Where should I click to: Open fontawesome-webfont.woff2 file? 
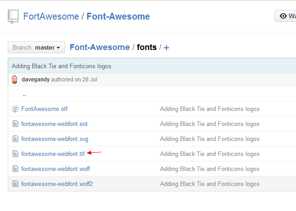[x=57, y=184]
